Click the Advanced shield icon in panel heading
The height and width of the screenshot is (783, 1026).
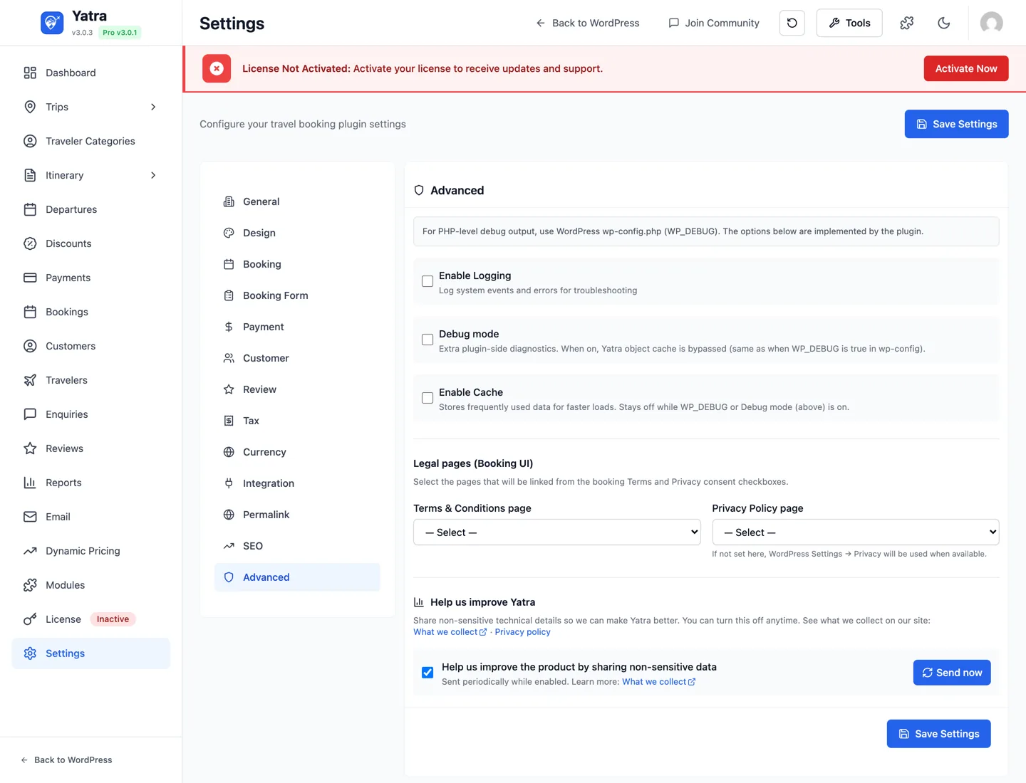(419, 190)
